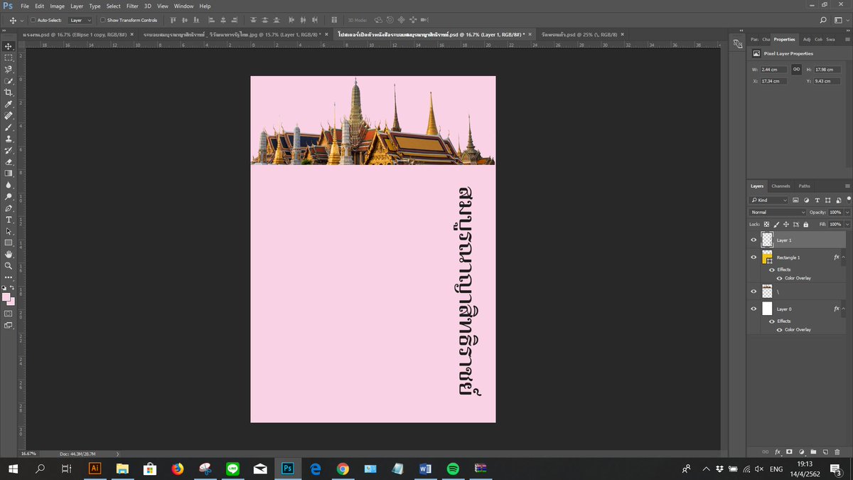This screenshot has width=853, height=480.
Task: Select the Quick Selection tool
Action: tap(9, 81)
